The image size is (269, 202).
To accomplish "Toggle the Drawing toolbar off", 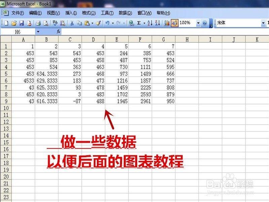I will point(175,23).
